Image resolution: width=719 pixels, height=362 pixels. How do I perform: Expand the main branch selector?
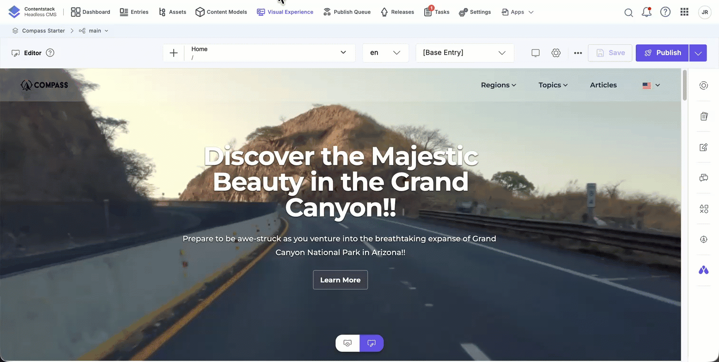(94, 30)
